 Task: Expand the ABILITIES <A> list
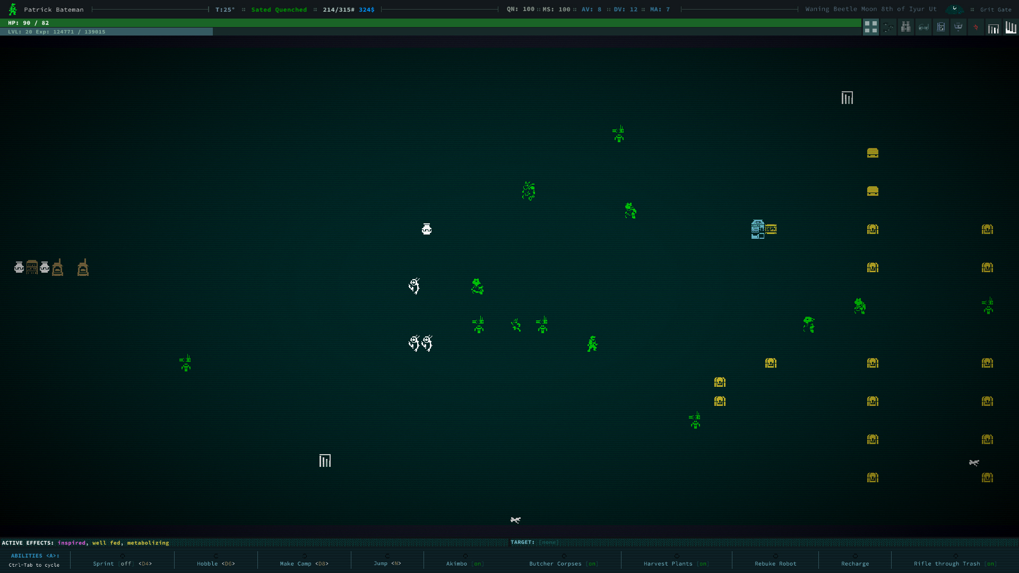(35, 556)
